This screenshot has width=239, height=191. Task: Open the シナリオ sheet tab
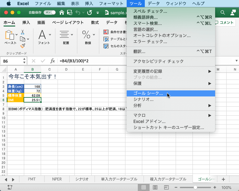[82, 179]
